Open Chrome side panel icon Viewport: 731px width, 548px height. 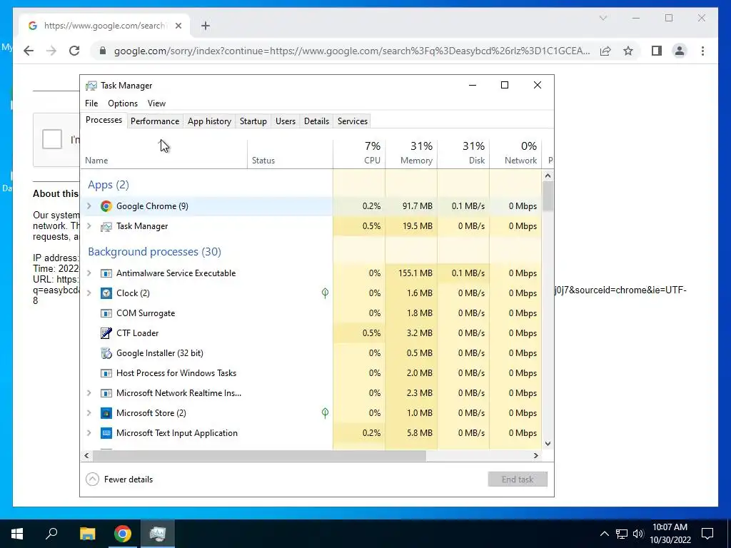(x=657, y=51)
